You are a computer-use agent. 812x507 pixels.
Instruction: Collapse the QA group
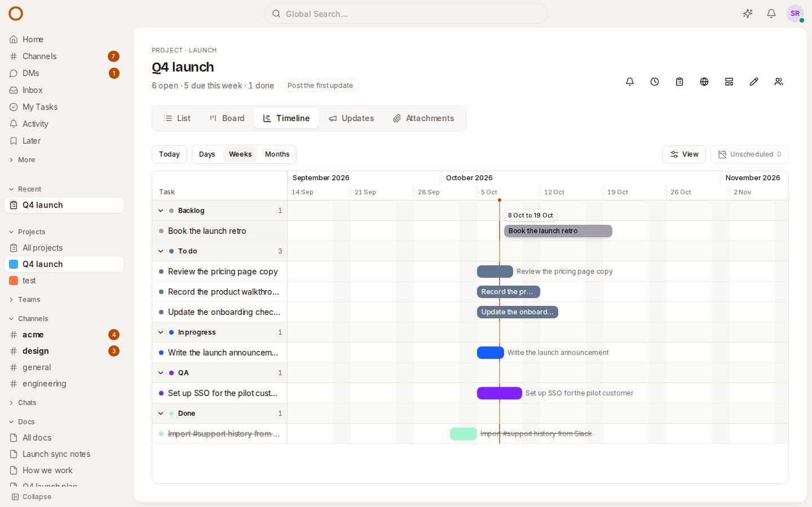[161, 373]
